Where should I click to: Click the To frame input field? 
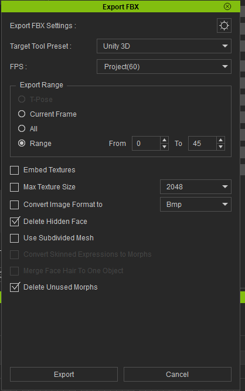click(x=202, y=144)
